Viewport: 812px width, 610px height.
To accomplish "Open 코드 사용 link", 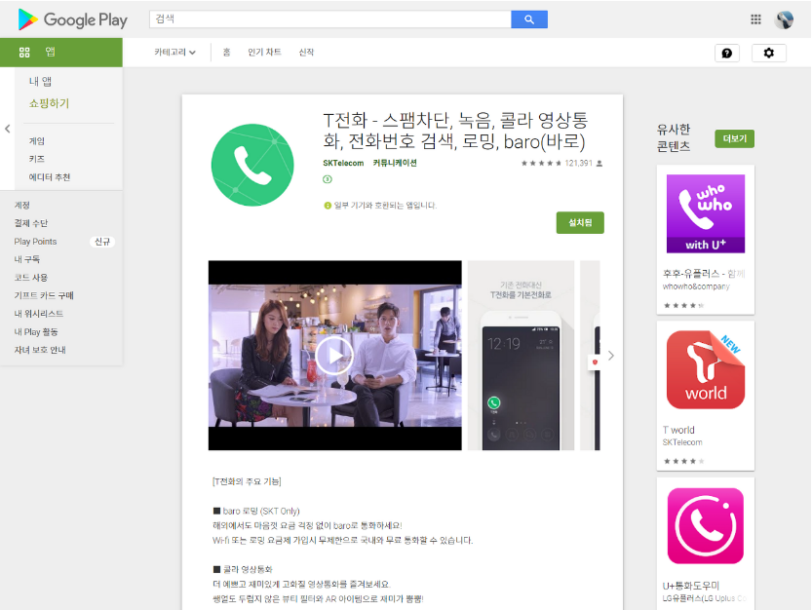I will point(30,278).
